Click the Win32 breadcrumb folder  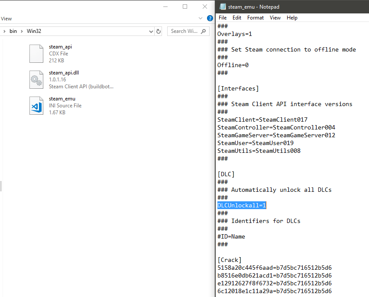[x=34, y=31]
